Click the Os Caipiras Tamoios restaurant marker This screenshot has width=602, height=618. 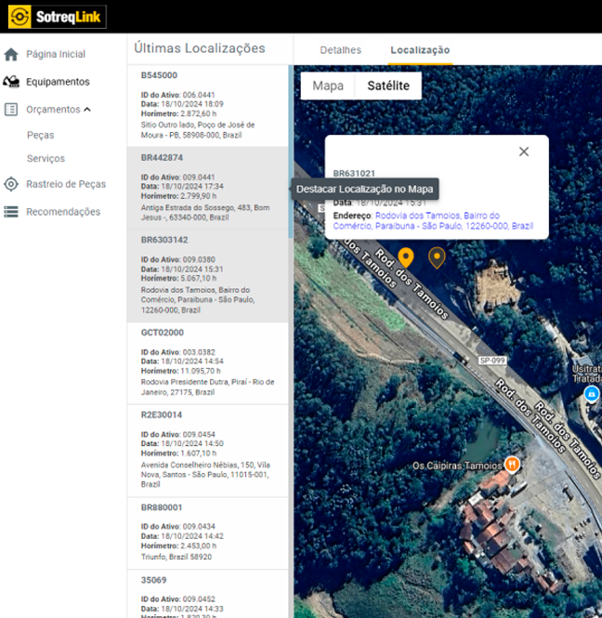[x=511, y=465]
